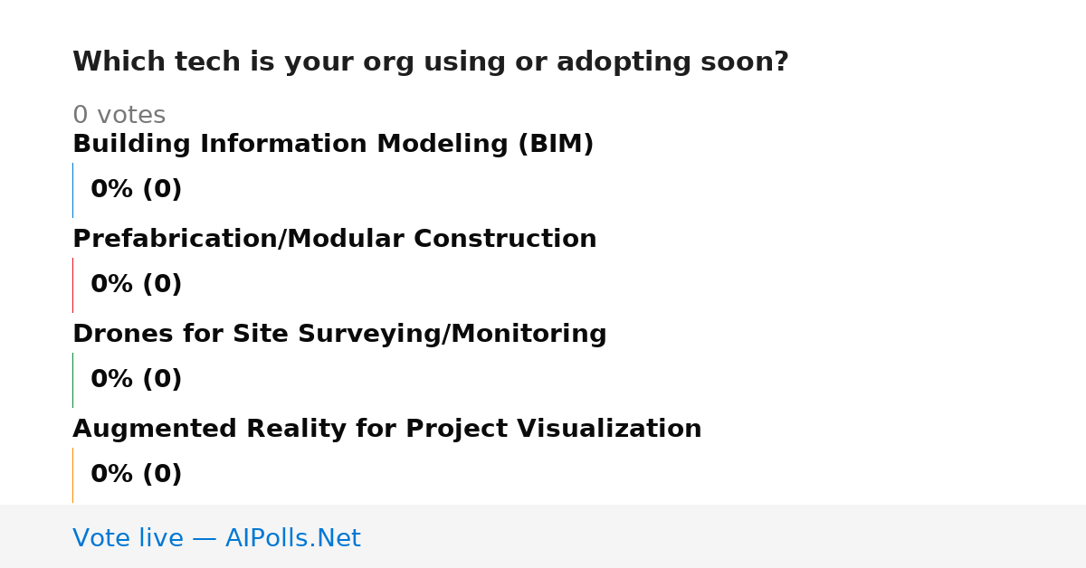Click the blue bar under BIM

[x=72, y=190]
